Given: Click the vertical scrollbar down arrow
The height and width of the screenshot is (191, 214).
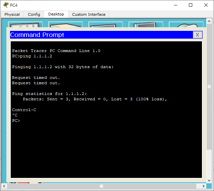Looking at the screenshot, I should point(209,181).
